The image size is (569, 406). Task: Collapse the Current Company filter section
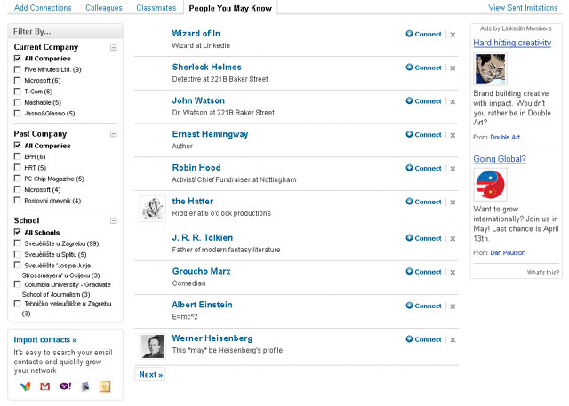[x=114, y=47]
